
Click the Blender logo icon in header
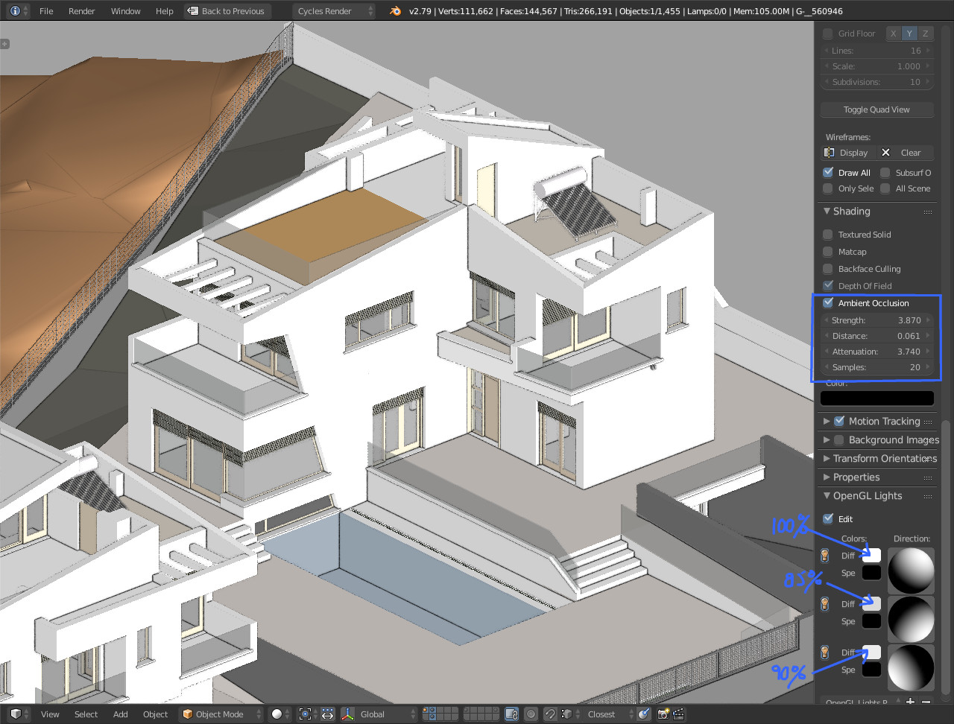[x=395, y=11]
